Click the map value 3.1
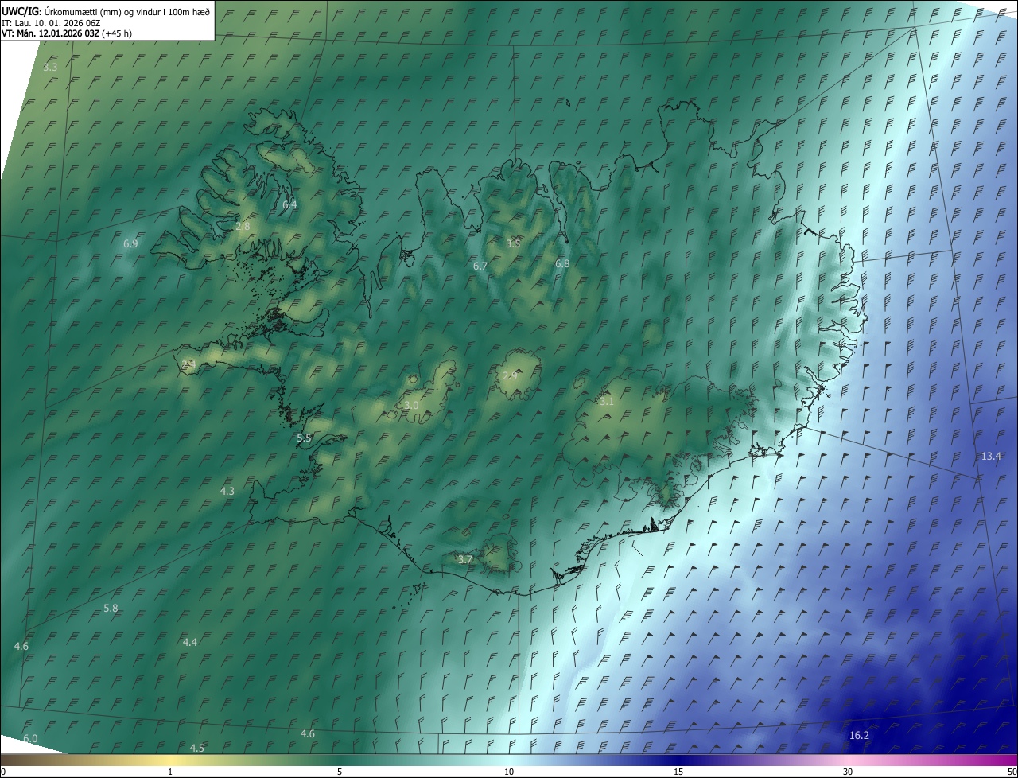 click(x=607, y=401)
